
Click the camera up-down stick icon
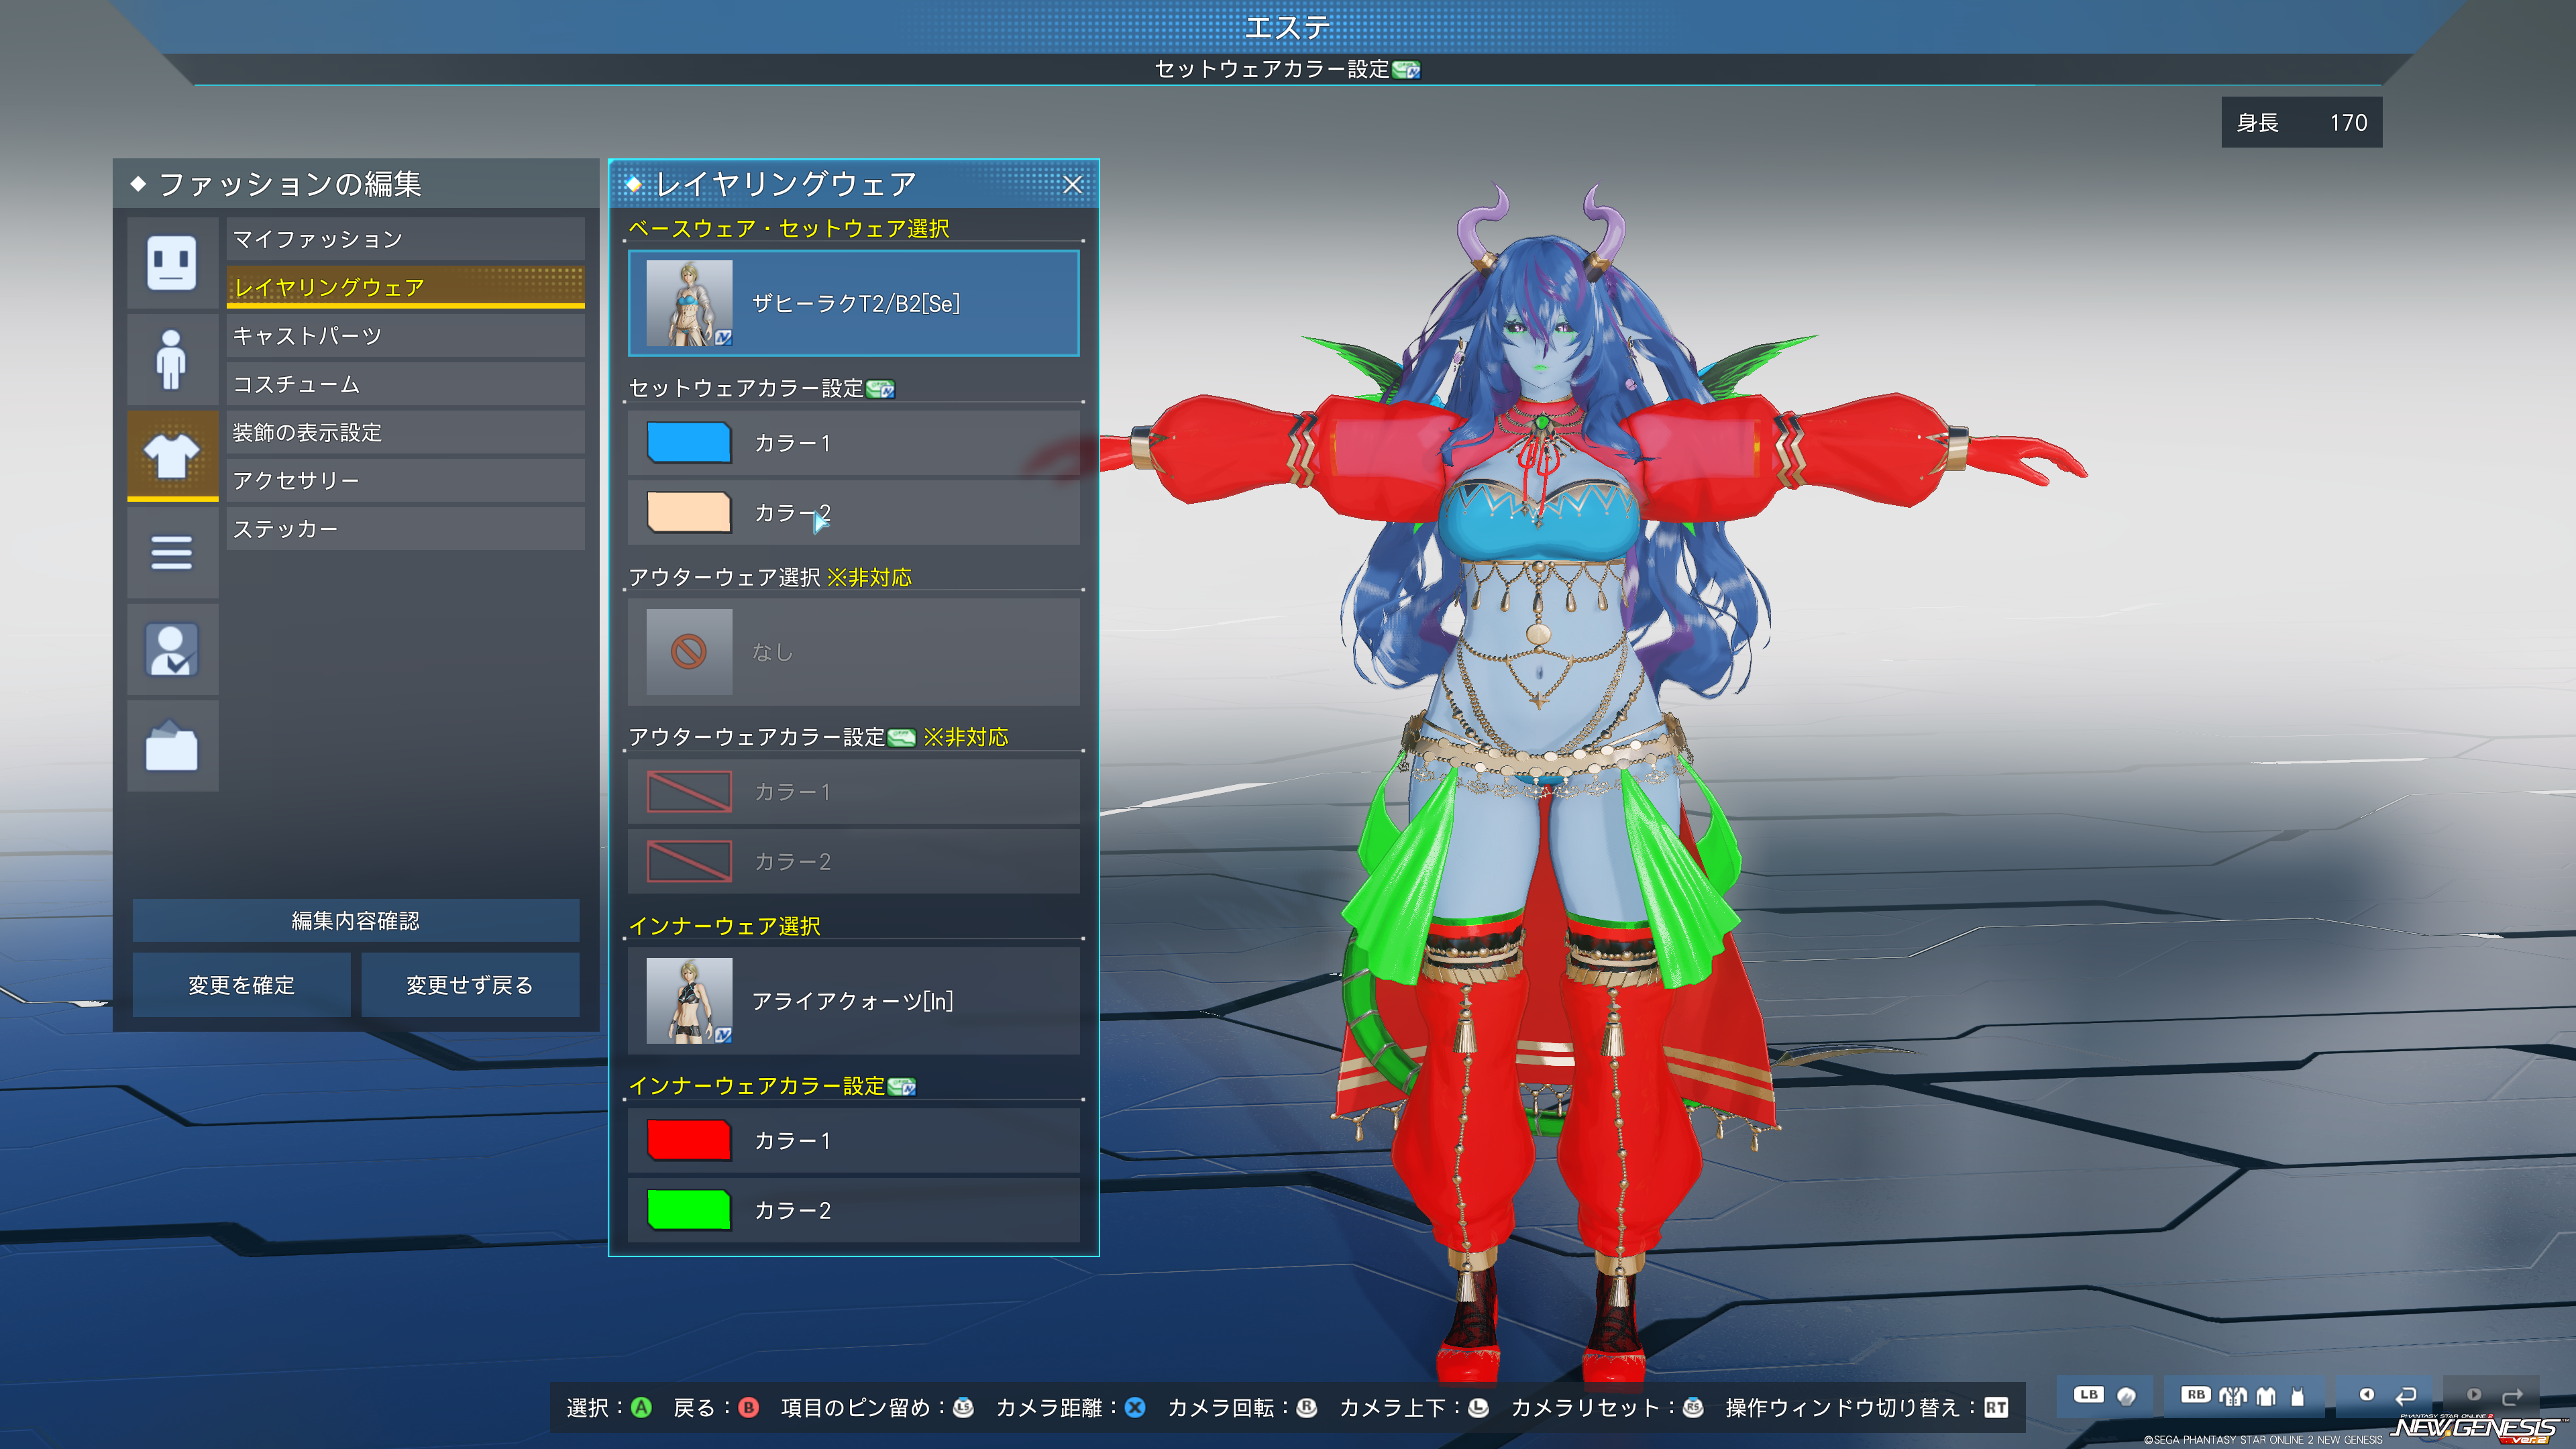[x=1478, y=1407]
